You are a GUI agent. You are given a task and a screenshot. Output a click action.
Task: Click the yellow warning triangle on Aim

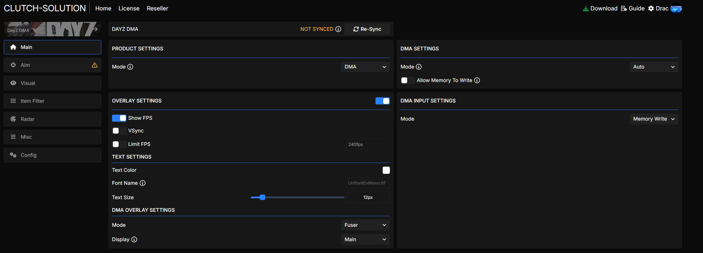[x=94, y=65]
